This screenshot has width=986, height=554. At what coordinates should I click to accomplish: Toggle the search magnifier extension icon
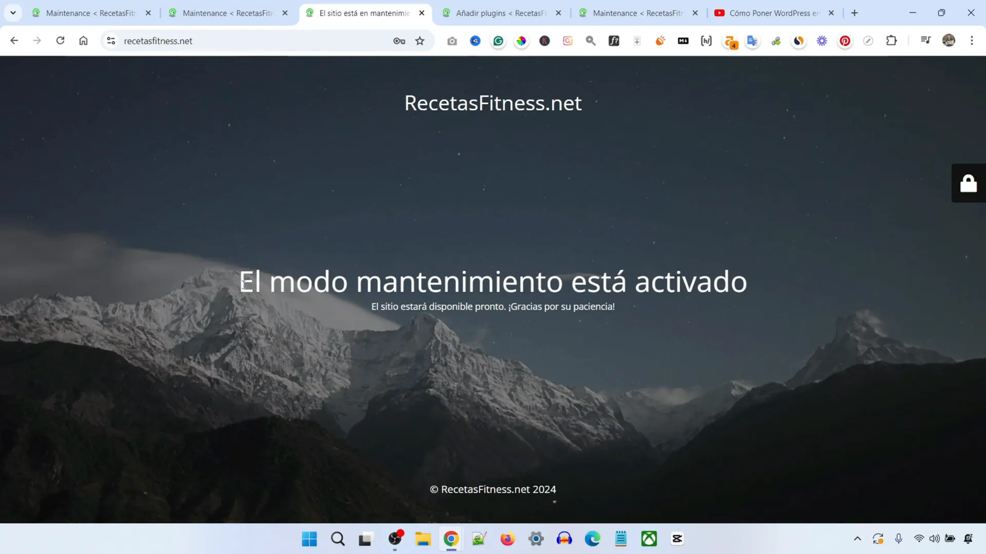(589, 41)
